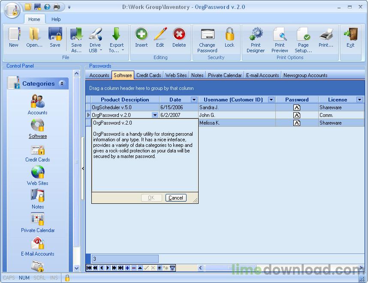Move to next record in navigator
The width and height of the screenshot is (368, 283).
(x=108, y=268)
